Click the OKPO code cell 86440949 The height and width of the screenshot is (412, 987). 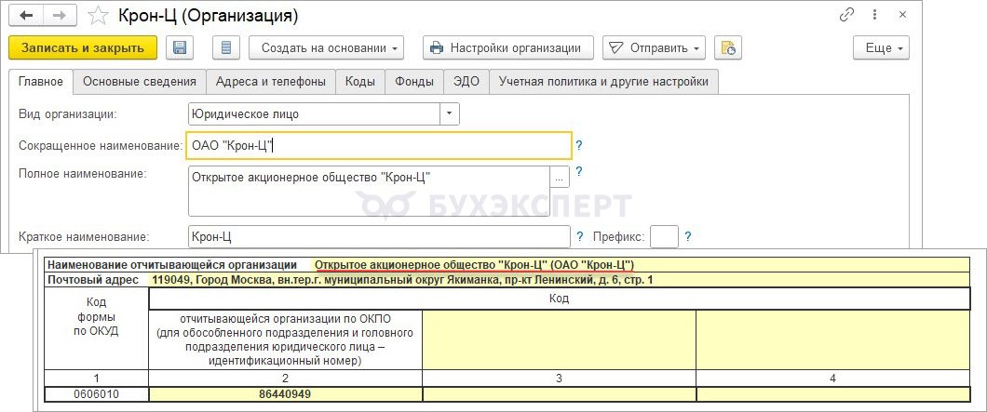[285, 394]
